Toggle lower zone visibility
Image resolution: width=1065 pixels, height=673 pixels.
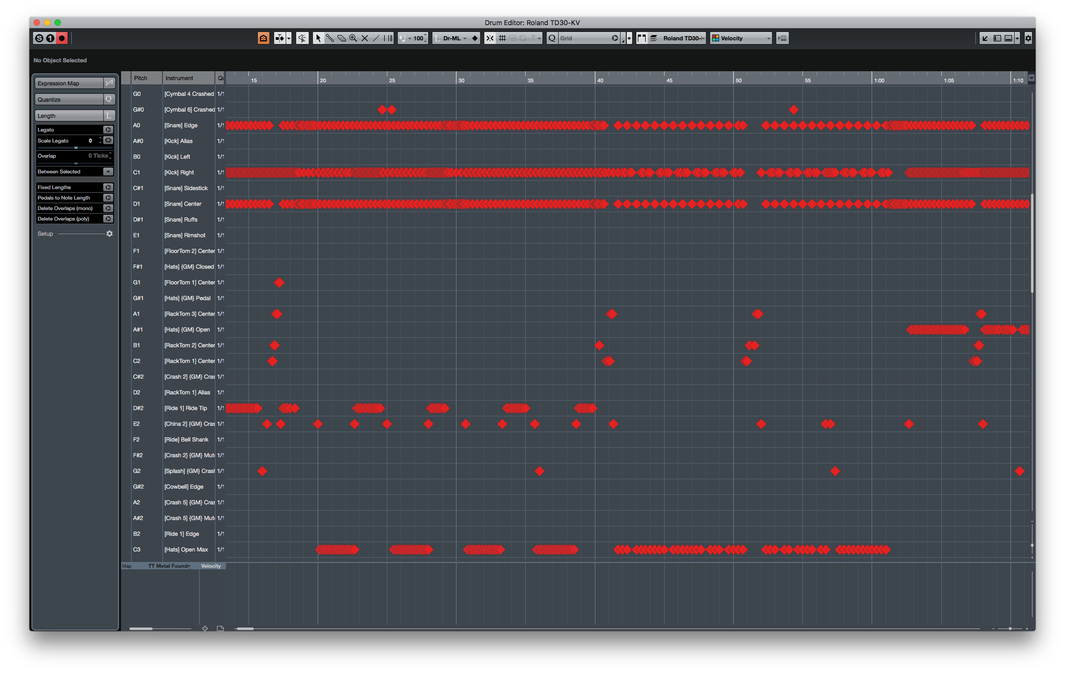pyautogui.click(x=1008, y=38)
